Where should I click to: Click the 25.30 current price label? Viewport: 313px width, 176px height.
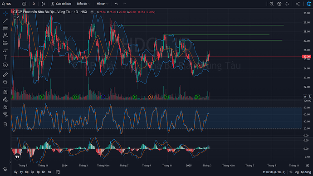pyautogui.click(x=306, y=57)
